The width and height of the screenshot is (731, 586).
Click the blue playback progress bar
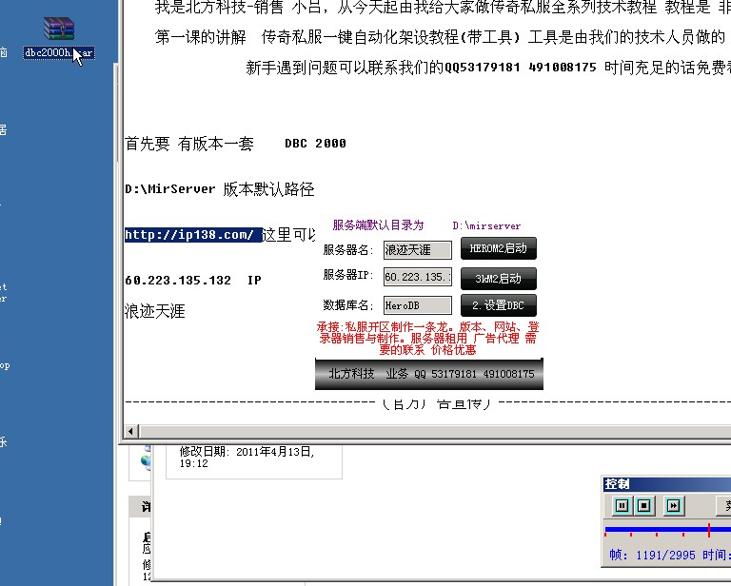coord(657,529)
